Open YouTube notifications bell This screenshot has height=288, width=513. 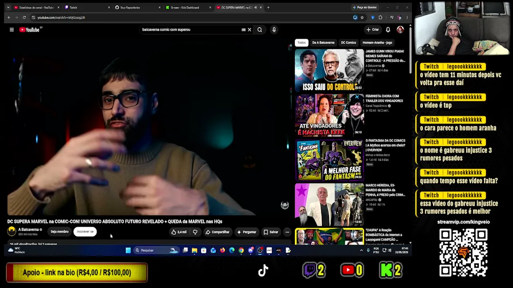pos(388,30)
